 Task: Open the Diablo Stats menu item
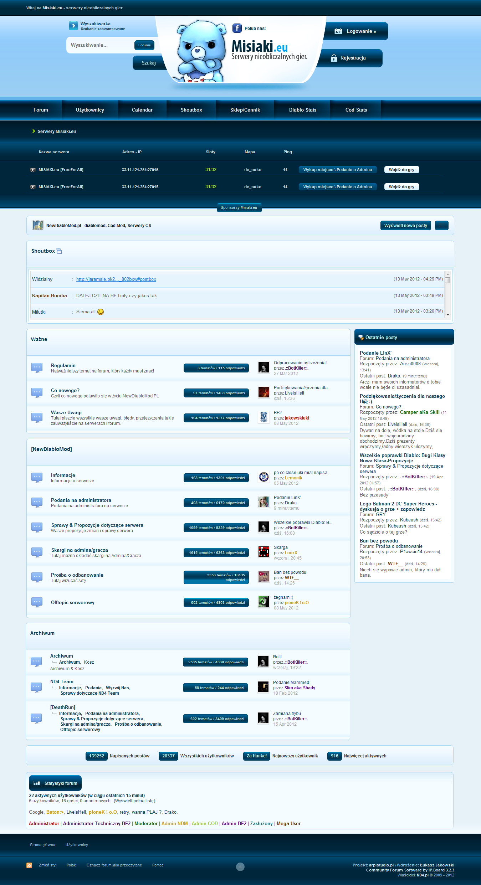click(302, 110)
